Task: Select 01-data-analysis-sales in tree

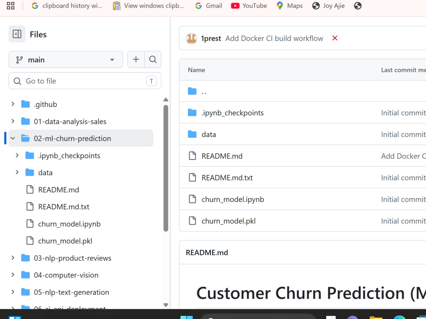Action: click(70, 122)
